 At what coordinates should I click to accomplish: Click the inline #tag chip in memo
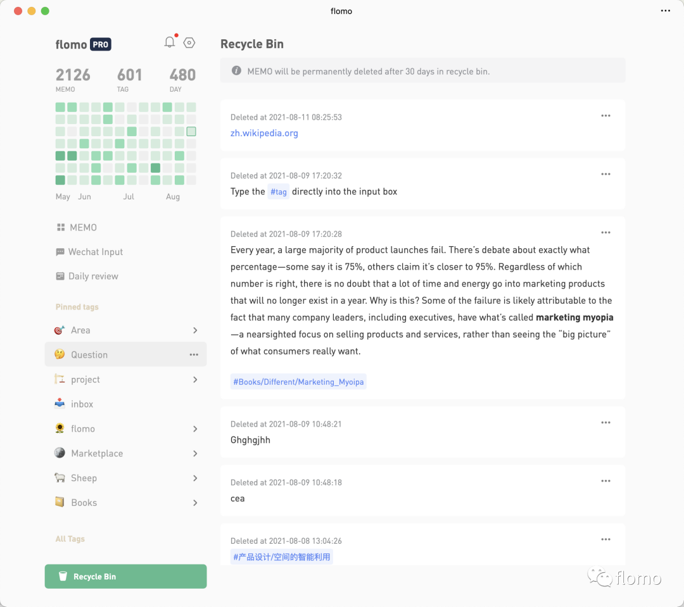[x=278, y=192]
